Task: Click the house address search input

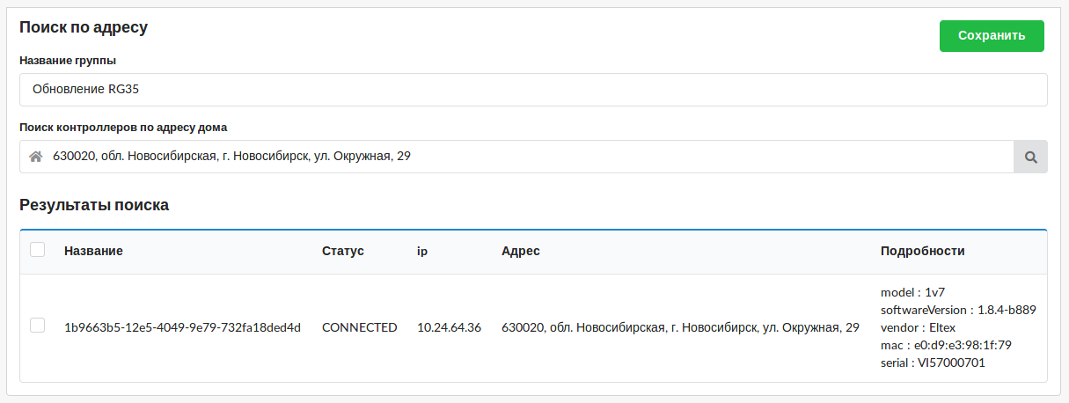Action: pos(528,157)
